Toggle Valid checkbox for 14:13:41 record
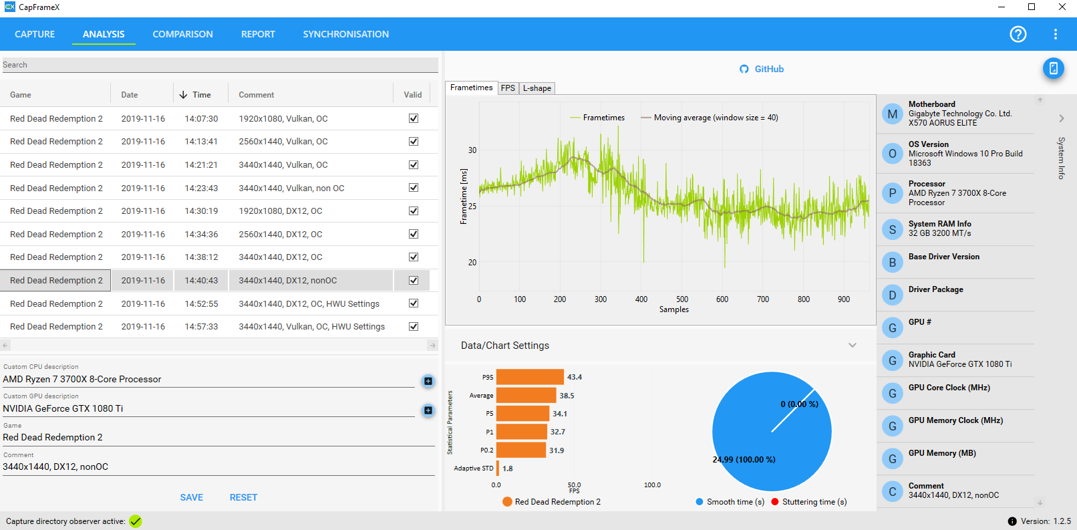The width and height of the screenshot is (1077, 530). pyautogui.click(x=414, y=142)
